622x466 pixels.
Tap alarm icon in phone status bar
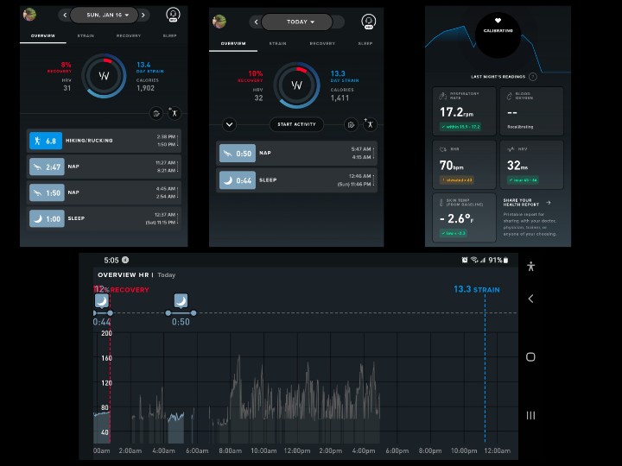coord(465,260)
